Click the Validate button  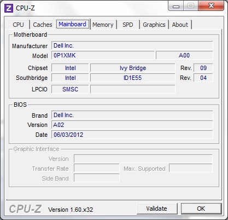[x=157, y=209]
